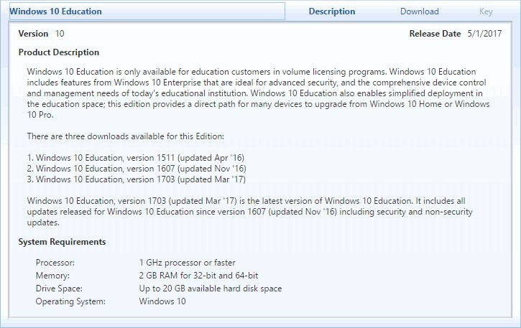This screenshot has height=328, width=521.
Task: Click the System Requirements heading
Action: point(62,242)
